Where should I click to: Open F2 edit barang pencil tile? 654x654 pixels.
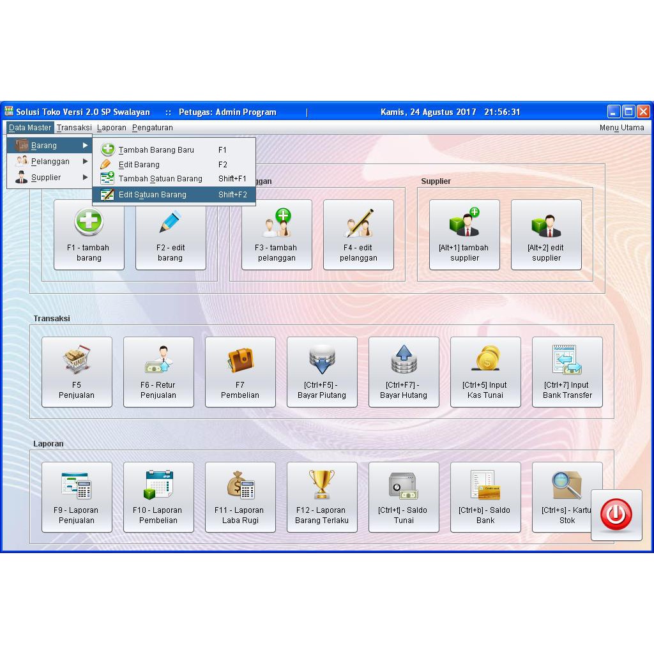(x=171, y=238)
